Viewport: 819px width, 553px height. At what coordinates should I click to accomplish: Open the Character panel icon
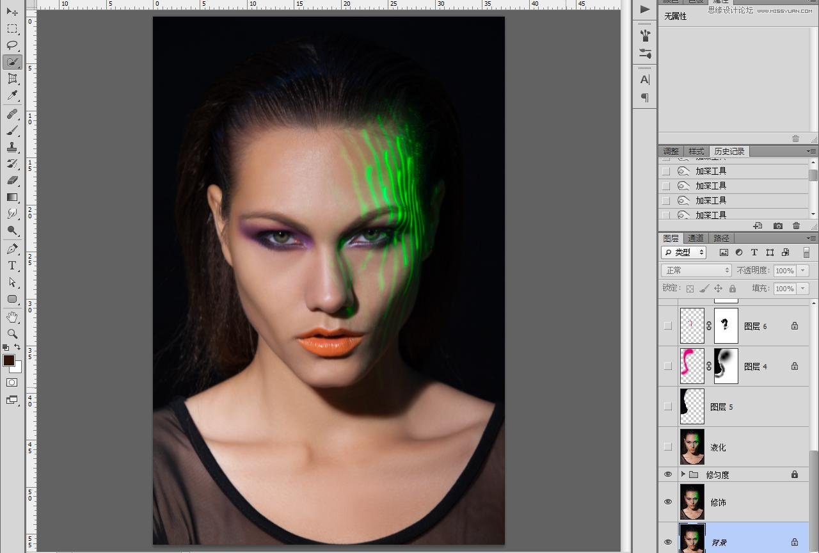(645, 80)
